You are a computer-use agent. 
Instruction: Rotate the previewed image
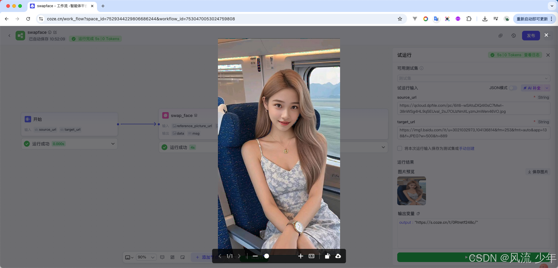(x=327, y=256)
